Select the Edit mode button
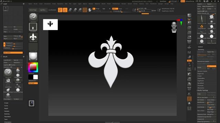Viewport: 220px width, 123px height. 60,10
